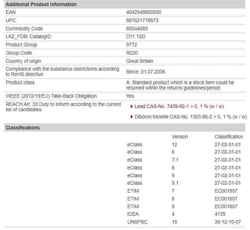Click the Classification column header
Screen dimensions: 250x230
click(229, 137)
